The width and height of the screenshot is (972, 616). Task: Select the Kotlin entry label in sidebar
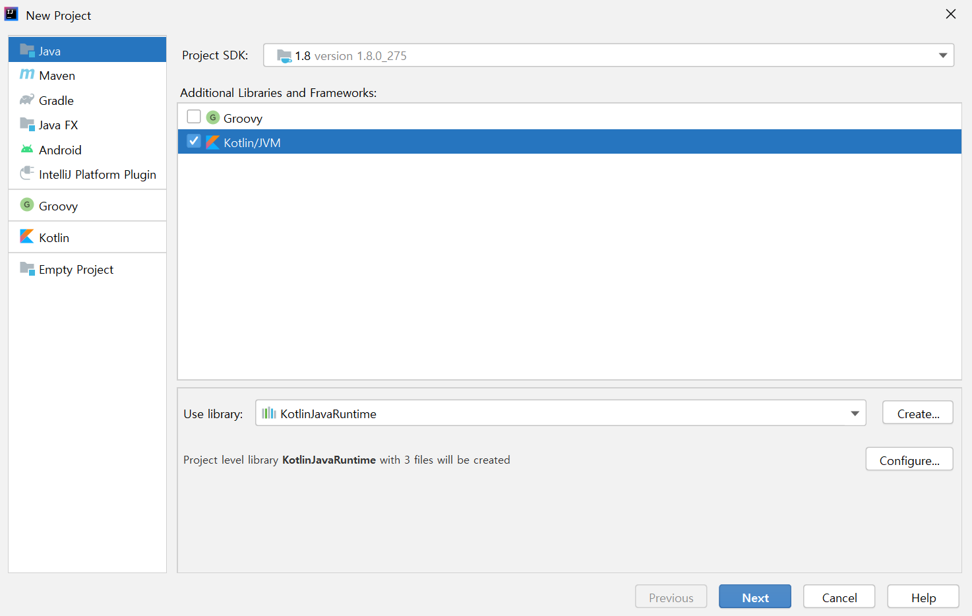coord(54,237)
